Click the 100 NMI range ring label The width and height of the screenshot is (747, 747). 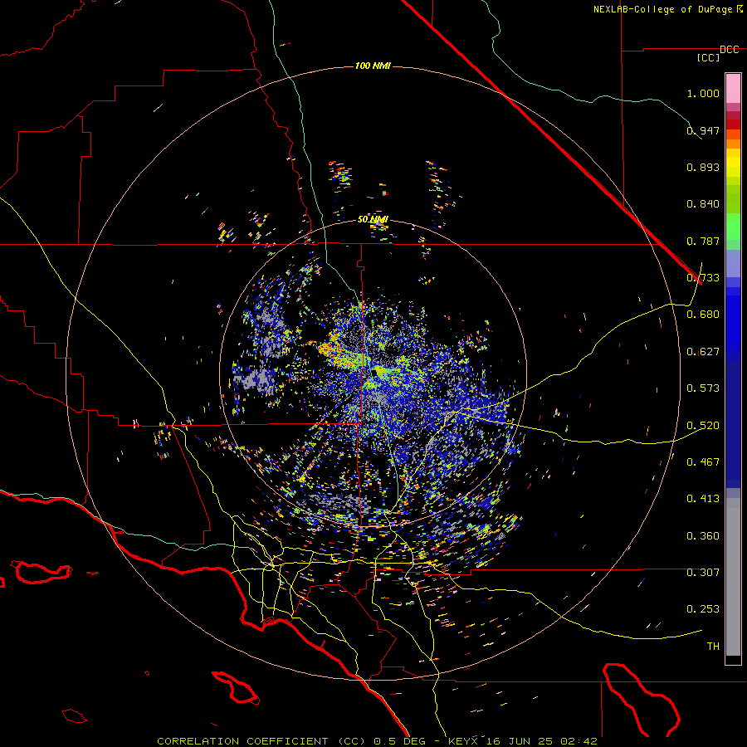pos(373,66)
